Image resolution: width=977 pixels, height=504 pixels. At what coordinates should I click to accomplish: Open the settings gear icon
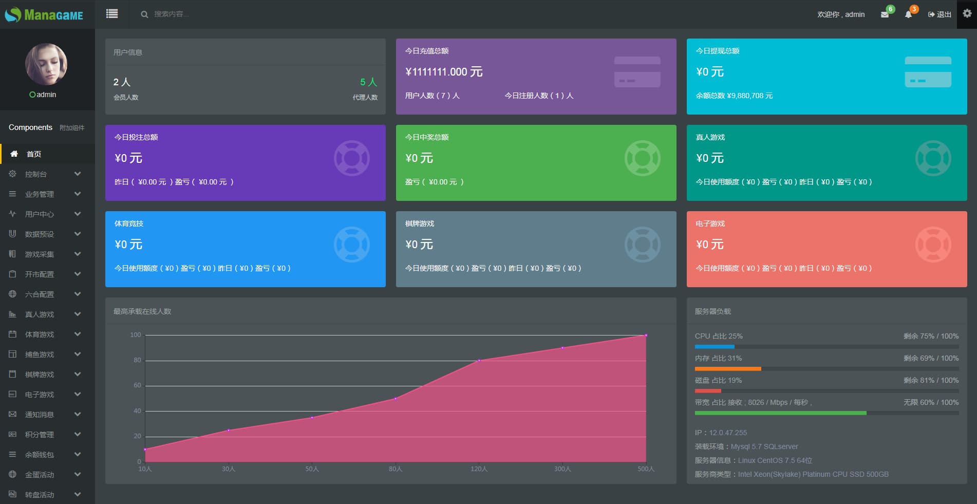click(x=967, y=14)
